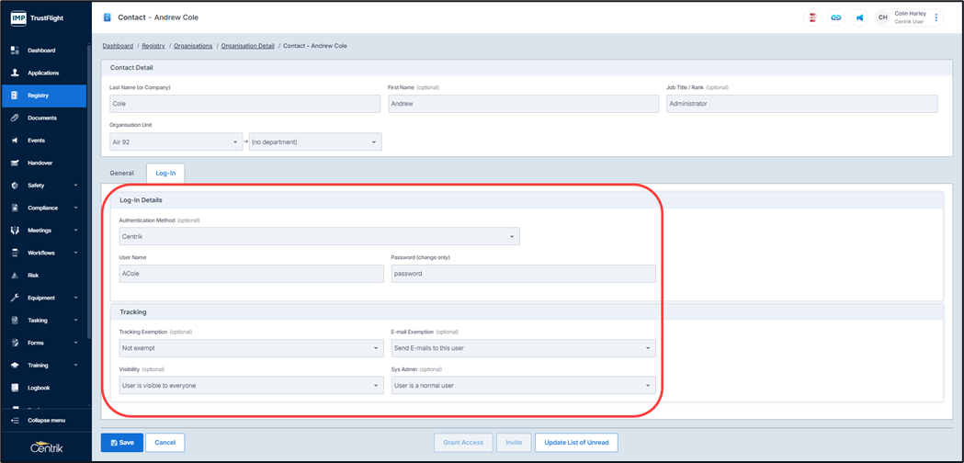Click the Organisation Detail breadcrumb link
This screenshot has height=463, width=964.
[247, 46]
